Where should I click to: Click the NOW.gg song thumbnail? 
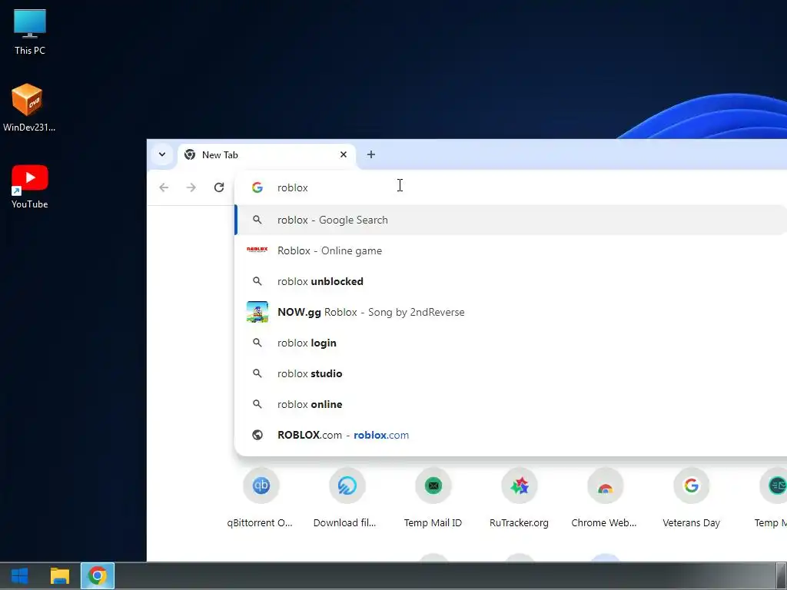(257, 312)
